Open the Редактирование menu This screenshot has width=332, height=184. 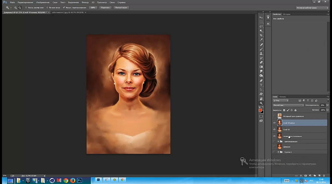(x=25, y=2)
